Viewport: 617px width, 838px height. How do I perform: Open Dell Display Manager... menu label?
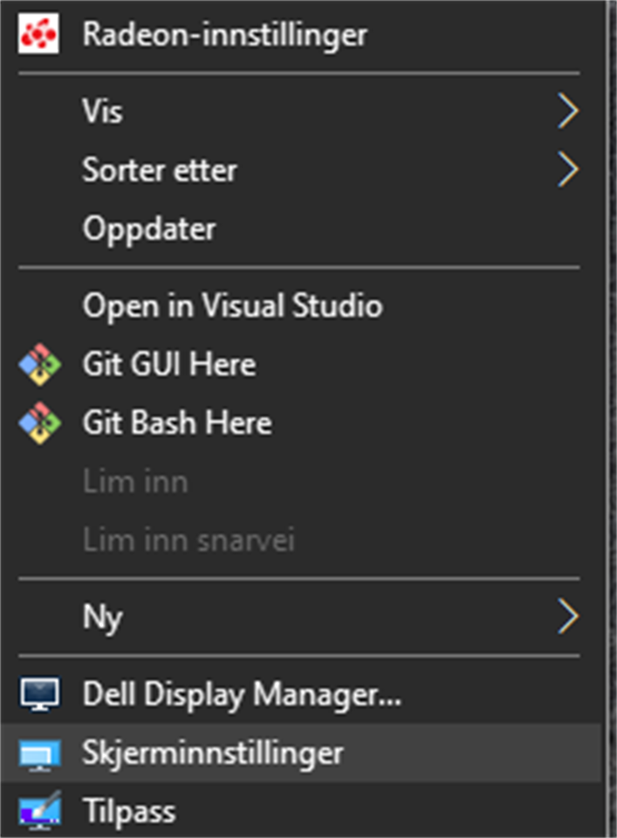tap(242, 695)
